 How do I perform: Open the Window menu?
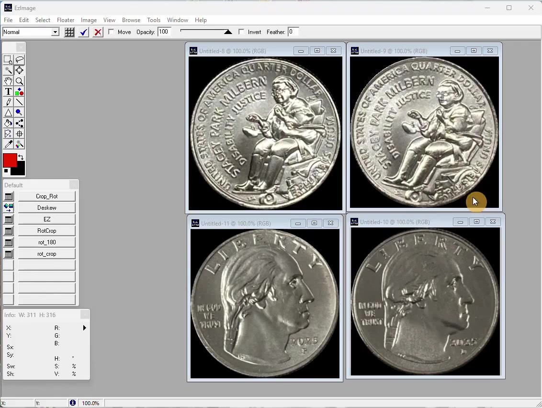pos(178,20)
